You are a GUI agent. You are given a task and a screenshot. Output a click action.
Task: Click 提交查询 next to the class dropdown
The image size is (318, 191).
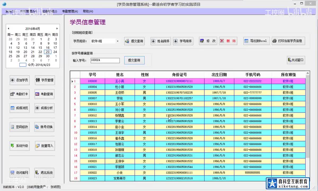tap(134, 41)
